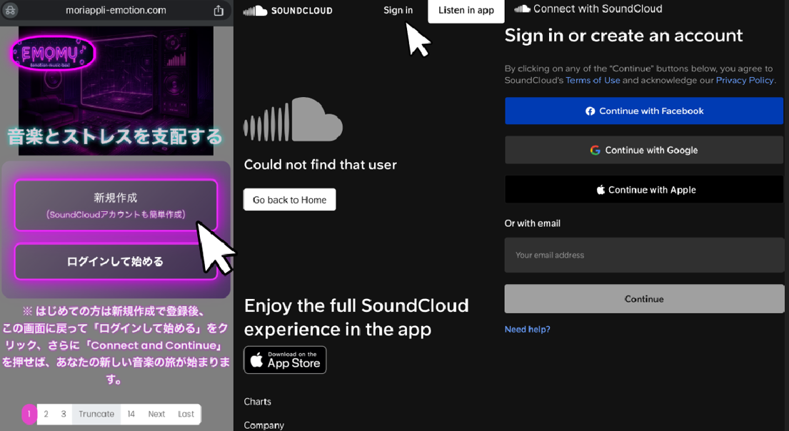This screenshot has width=789, height=431.
Task: Open the Terms of Use link
Action: pos(593,80)
